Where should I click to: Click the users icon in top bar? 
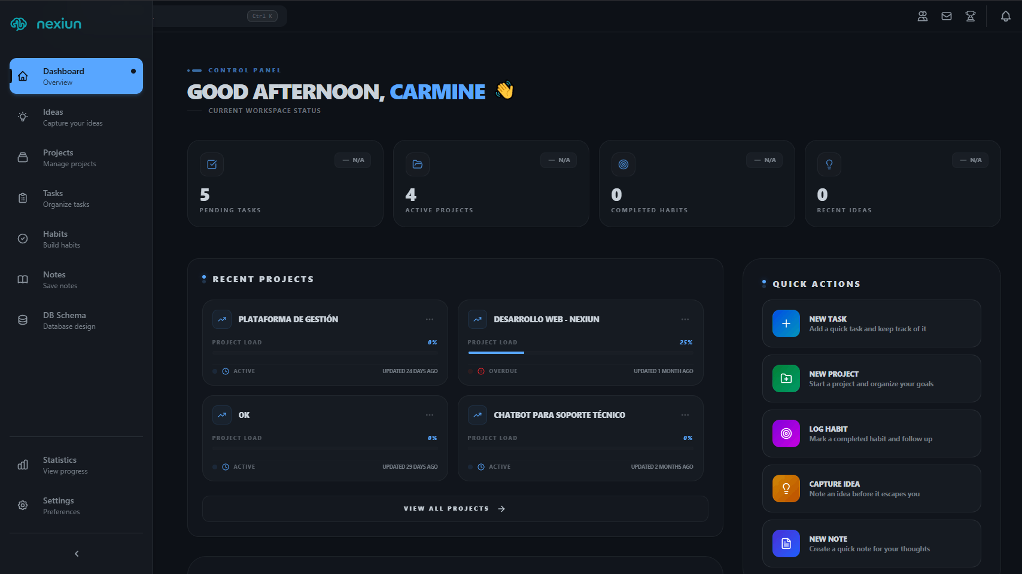point(923,16)
